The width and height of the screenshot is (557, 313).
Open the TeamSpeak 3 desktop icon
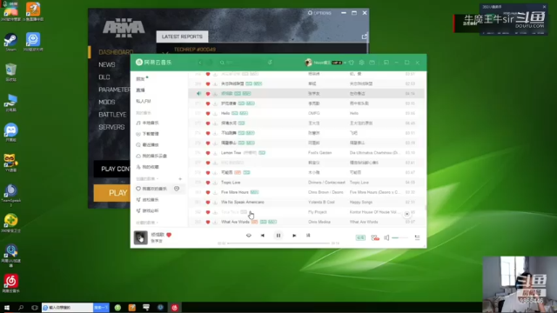pos(10,195)
